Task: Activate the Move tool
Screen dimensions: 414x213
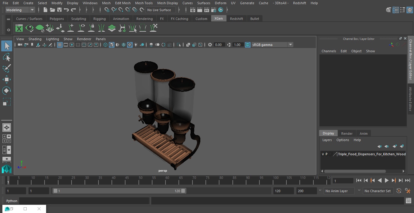Action: pos(7,79)
